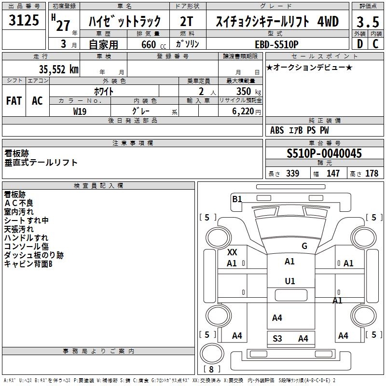The height and width of the screenshot is (386, 386).
Task: Select the [8] spare tire rating
Action: tap(211, 369)
